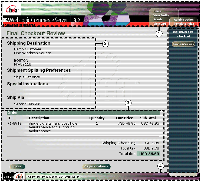Screen dimensions: 201x182
Task: Click the One Winthrop Square address line
Action: [x=32, y=53]
